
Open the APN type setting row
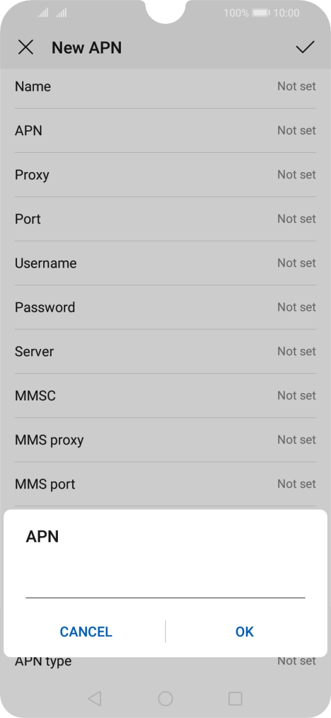click(x=165, y=661)
